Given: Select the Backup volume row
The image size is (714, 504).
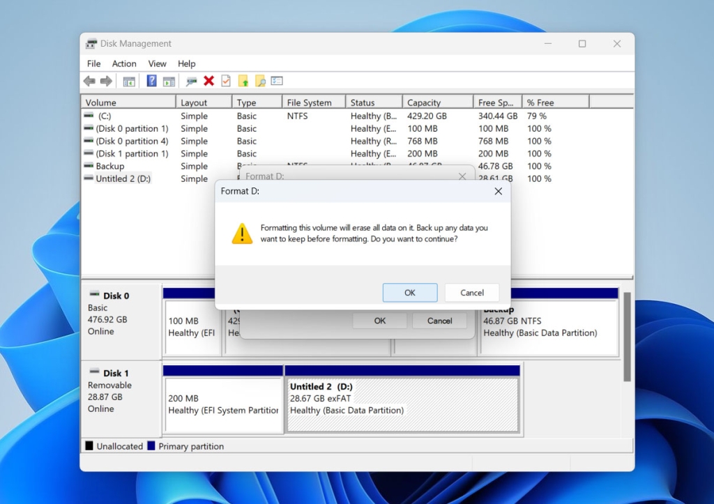Looking at the screenshot, I should 110,166.
